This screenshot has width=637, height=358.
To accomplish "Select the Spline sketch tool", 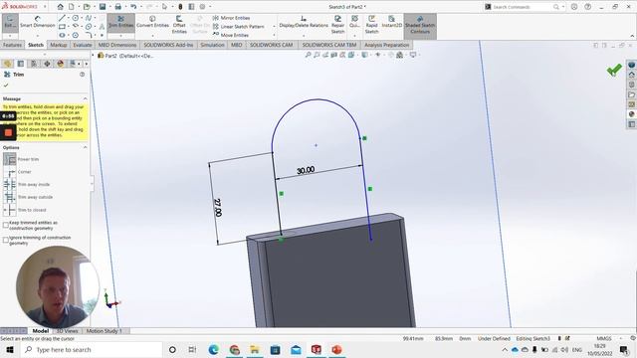I will [89, 18].
